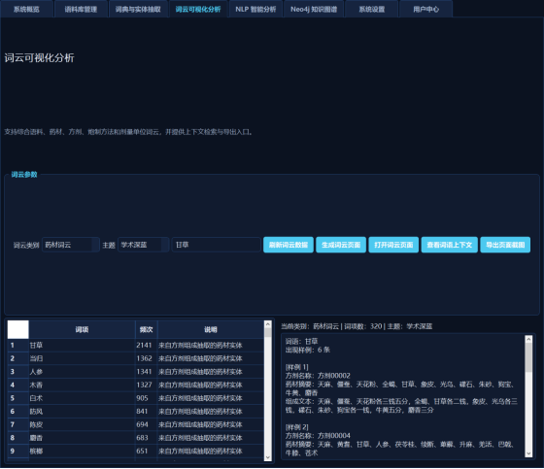544x469 pixels.
Task: Select the 人参 row term
Action: 82,372
